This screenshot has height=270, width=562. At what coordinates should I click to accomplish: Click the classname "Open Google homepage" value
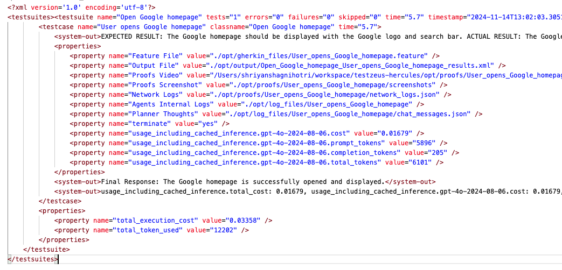point(292,26)
